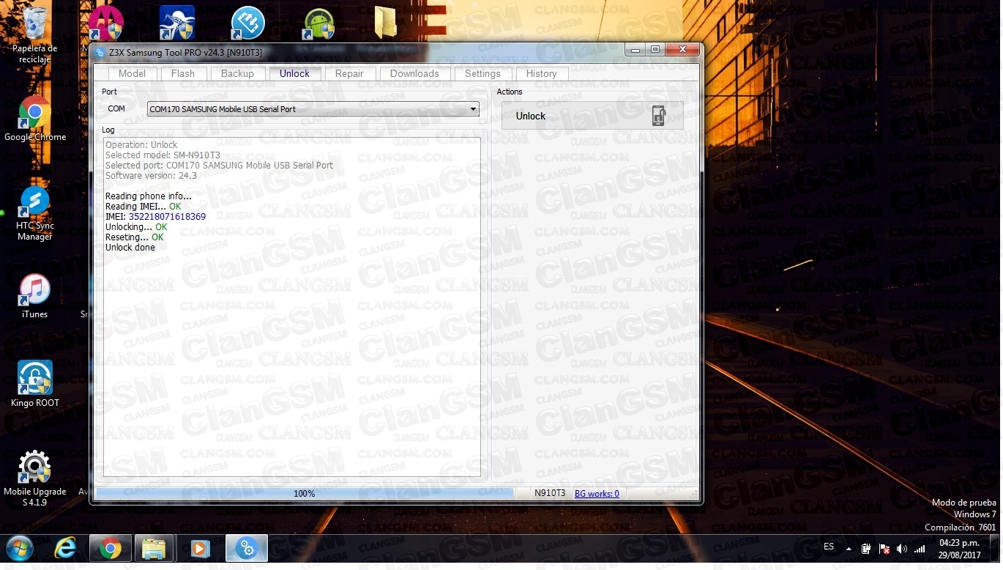This screenshot has height=570, width=1003.
Task: Show hidden system tray icons
Action: pos(849,548)
